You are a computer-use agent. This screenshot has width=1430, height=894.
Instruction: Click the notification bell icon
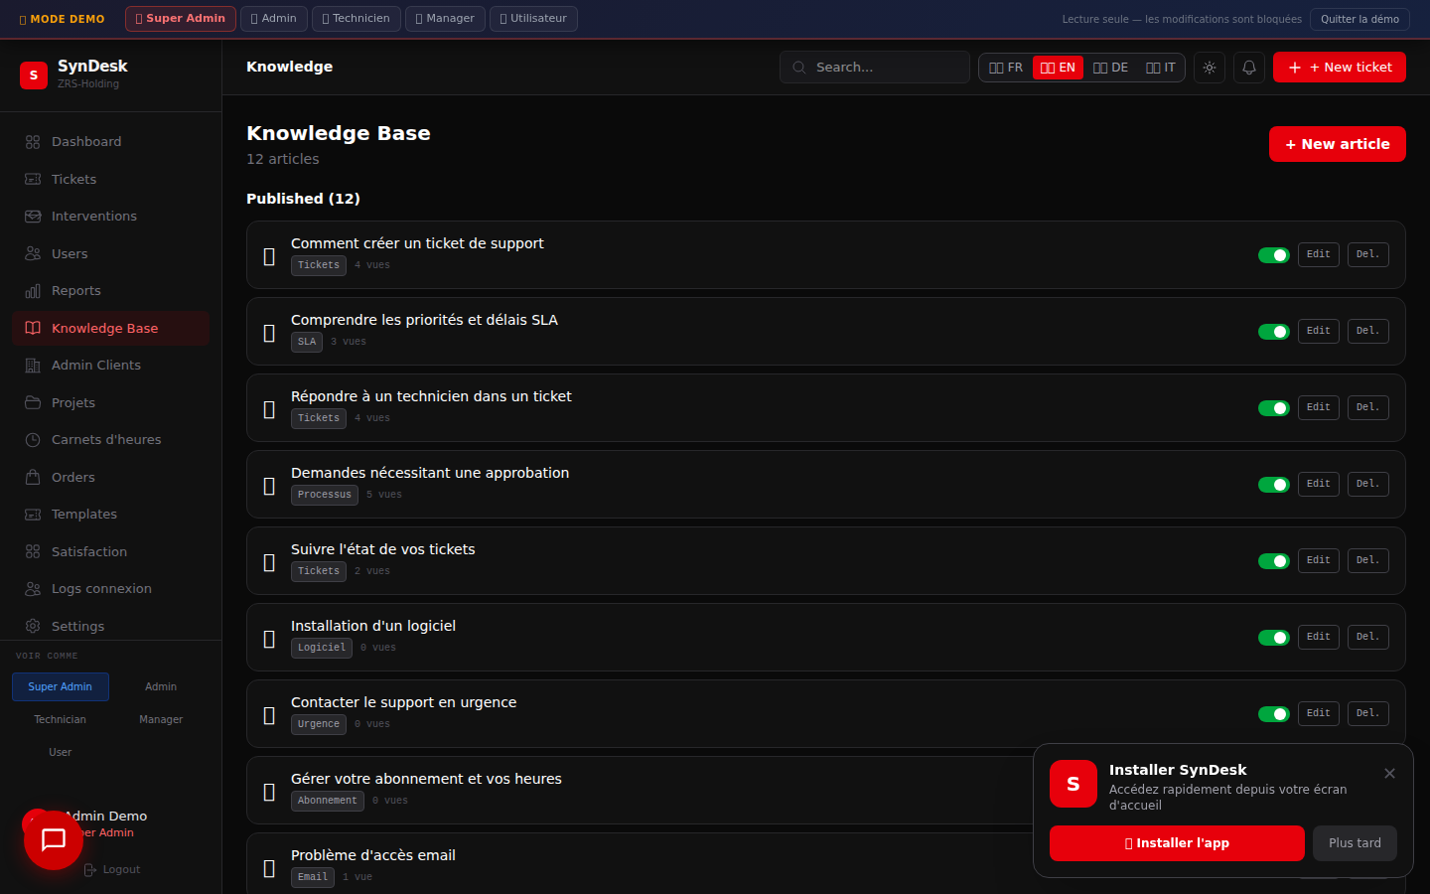1248,68
